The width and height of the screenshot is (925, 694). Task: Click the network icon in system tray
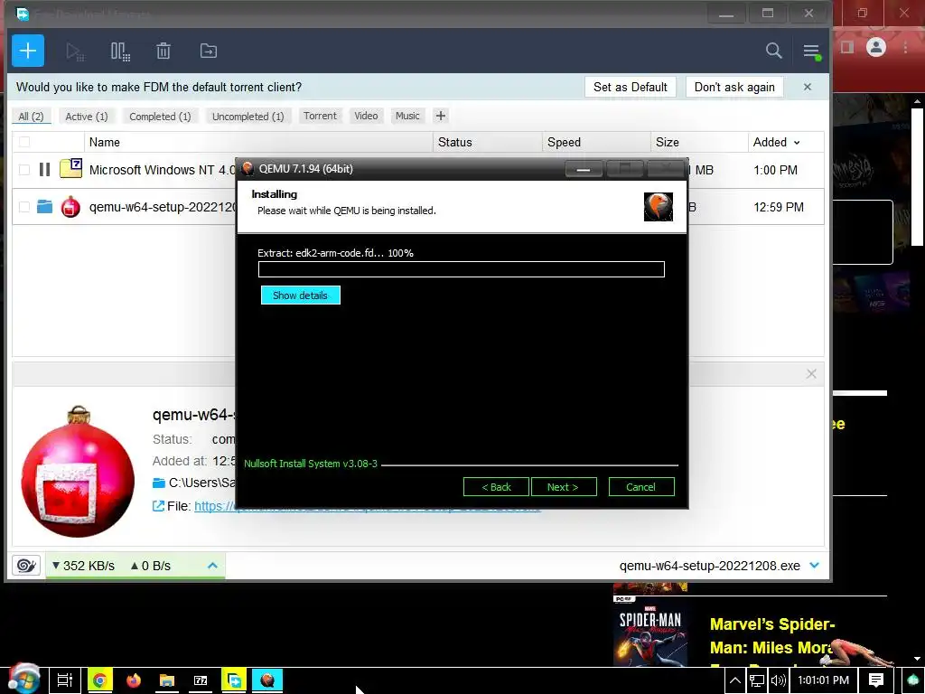point(757,680)
